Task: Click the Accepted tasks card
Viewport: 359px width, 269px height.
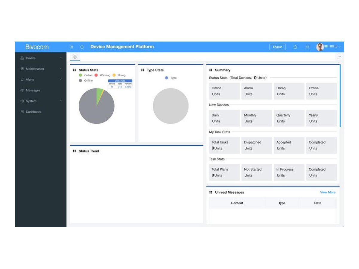Action: click(x=289, y=145)
